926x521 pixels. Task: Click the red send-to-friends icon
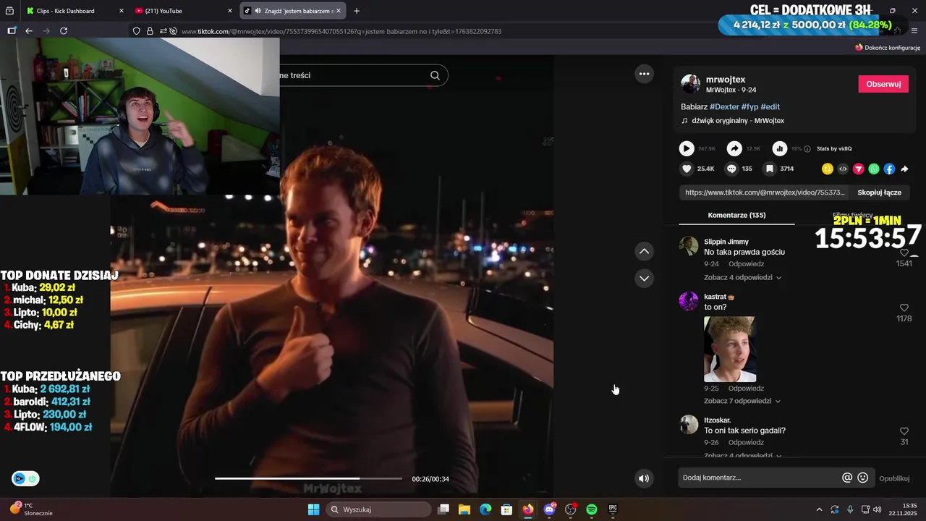[x=859, y=169]
